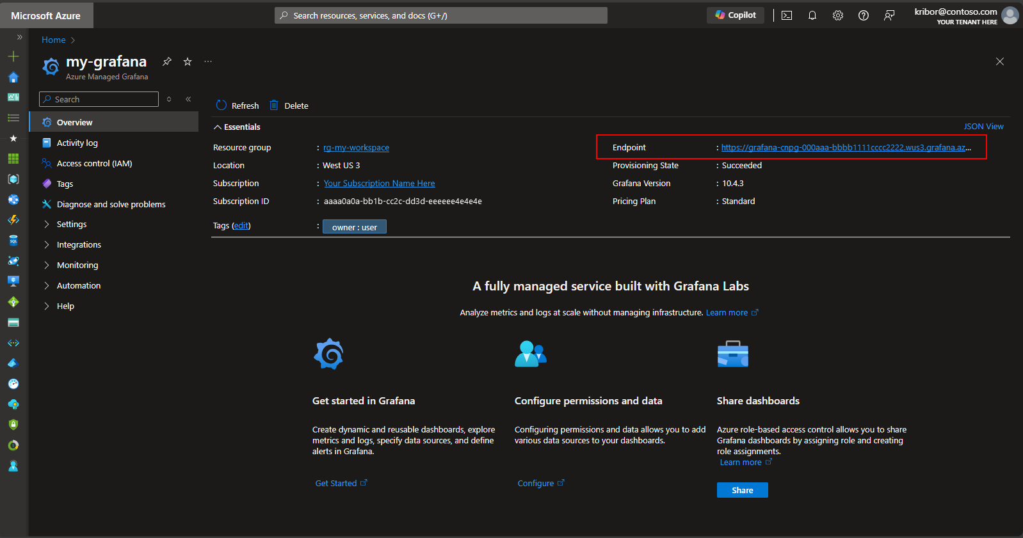Click the feedback icon in header

click(x=889, y=15)
